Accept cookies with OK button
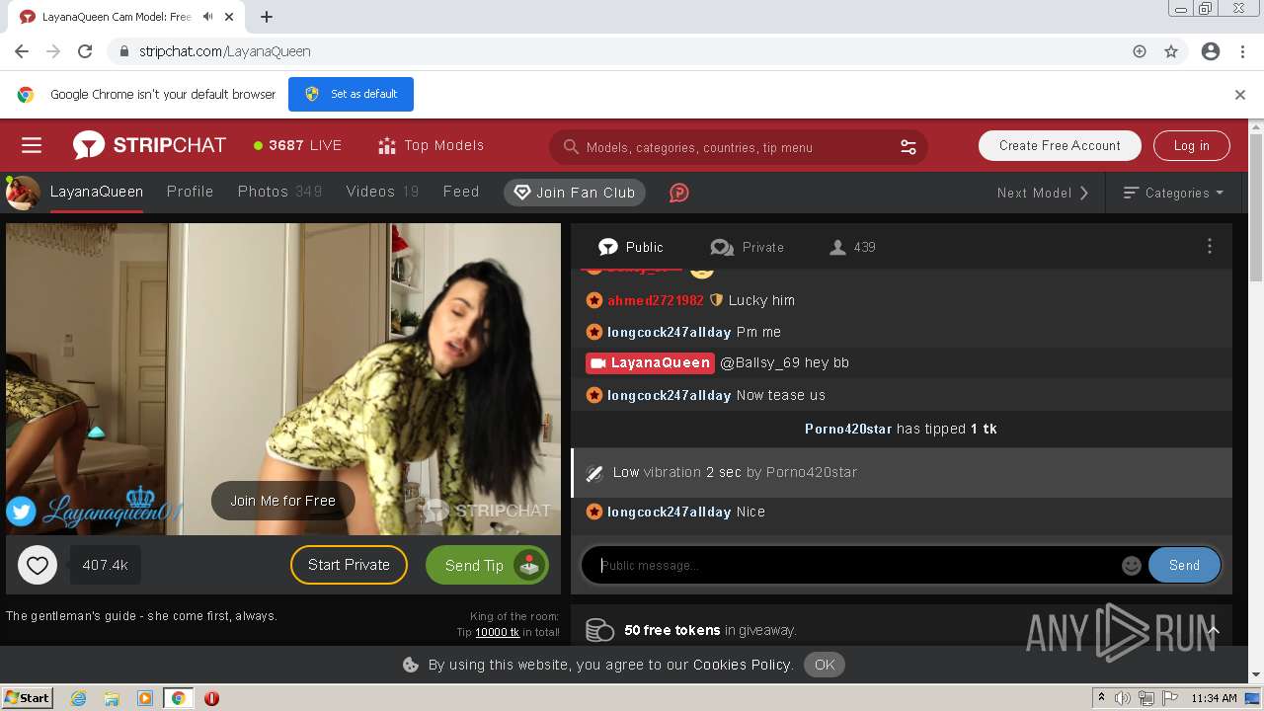The height and width of the screenshot is (711, 1264). [x=825, y=665]
